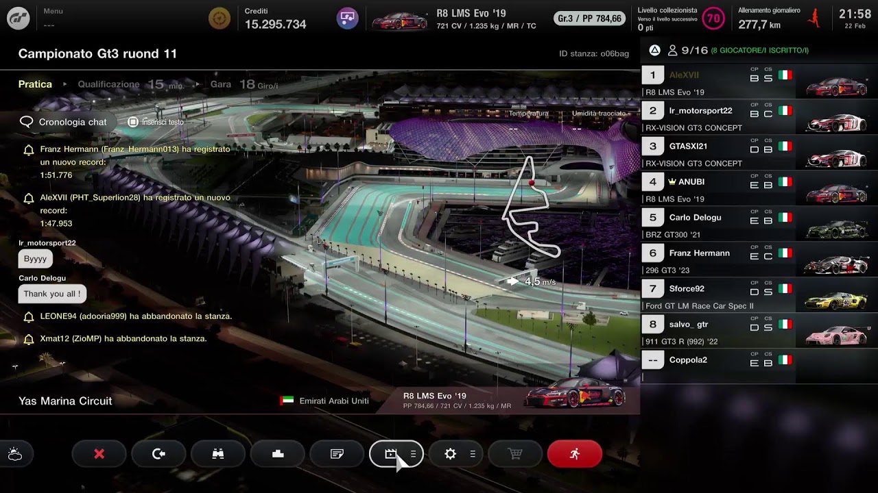Viewport: 878px width, 493px height.
Task: Open the room notes icon
Action: click(337, 454)
